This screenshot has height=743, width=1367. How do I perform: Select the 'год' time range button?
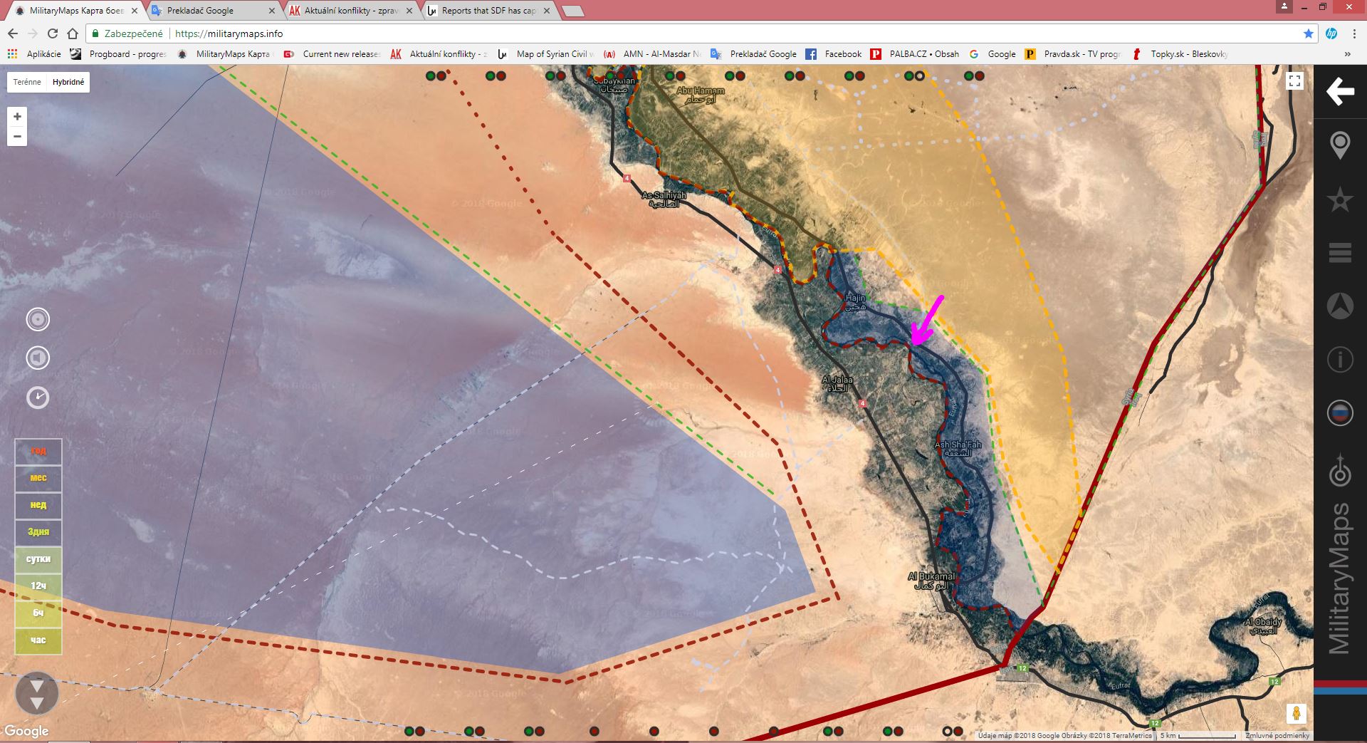click(x=38, y=451)
